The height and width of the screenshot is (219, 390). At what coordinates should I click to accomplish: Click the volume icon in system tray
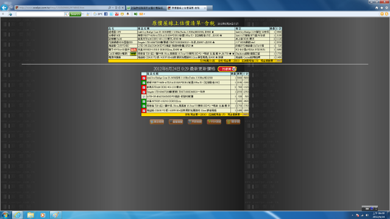(x=367, y=215)
